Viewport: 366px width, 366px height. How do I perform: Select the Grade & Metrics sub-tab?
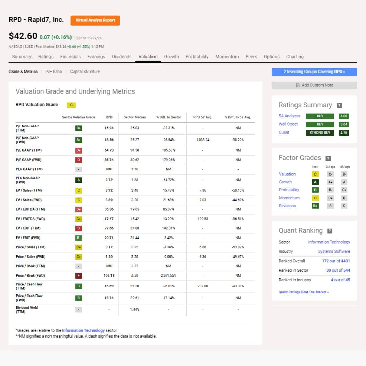23,72
